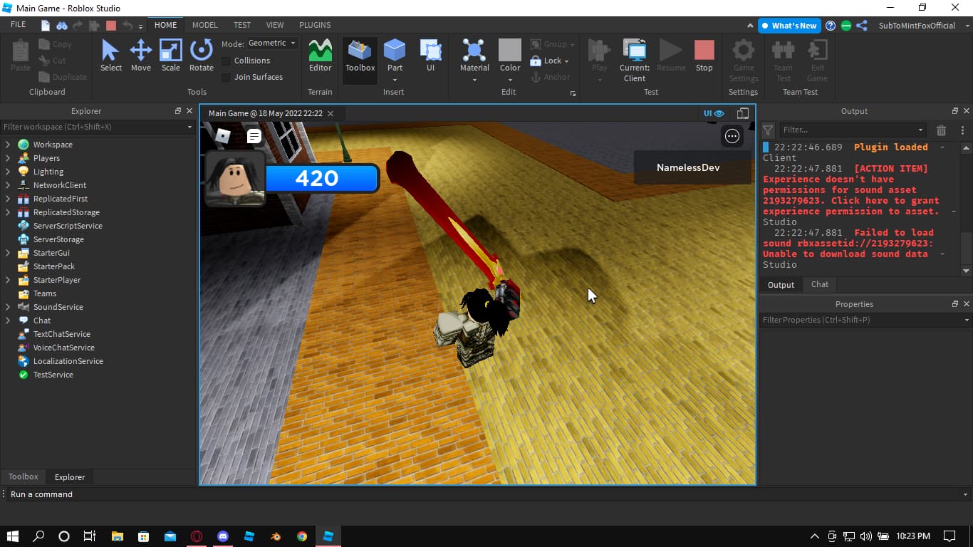Switch to the Toolbox bottom tab
973x547 pixels.
24,476
